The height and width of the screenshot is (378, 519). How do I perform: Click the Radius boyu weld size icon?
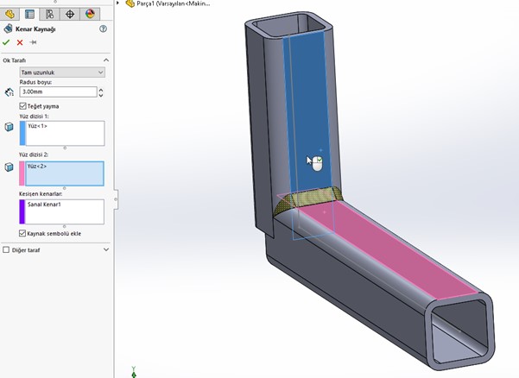click(x=9, y=92)
